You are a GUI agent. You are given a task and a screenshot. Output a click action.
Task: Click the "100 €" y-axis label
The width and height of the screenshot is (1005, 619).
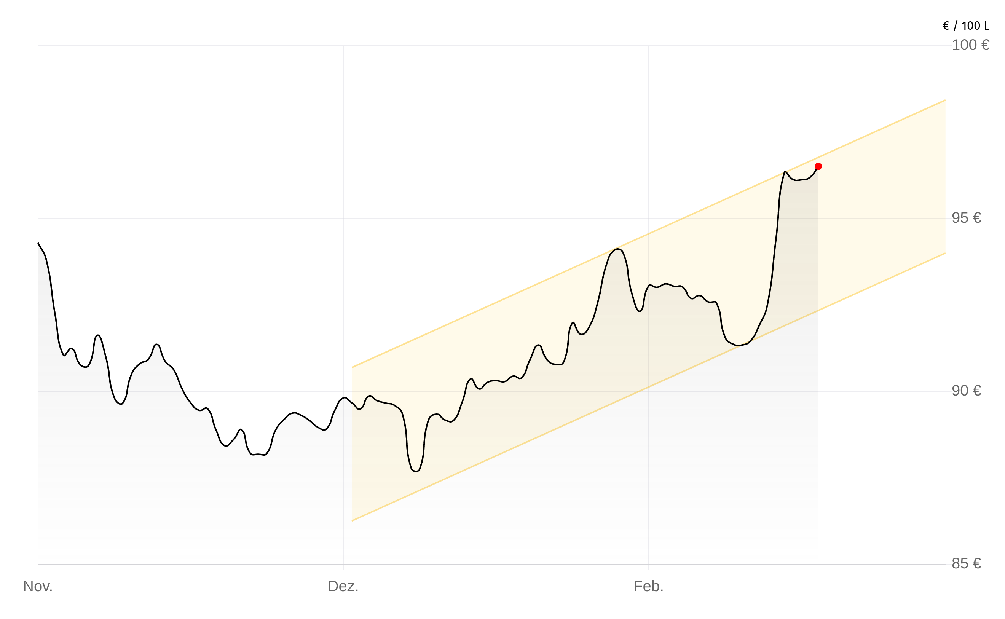[x=970, y=45]
